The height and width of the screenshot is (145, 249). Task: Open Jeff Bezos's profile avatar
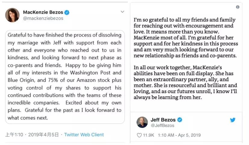142,122
